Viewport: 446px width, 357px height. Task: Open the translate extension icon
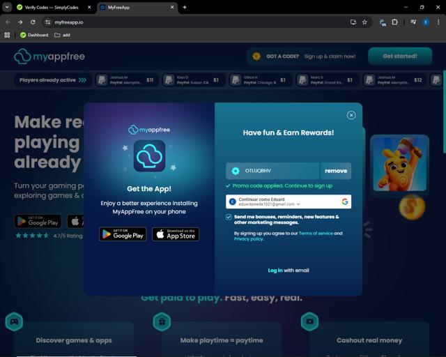[x=383, y=22]
